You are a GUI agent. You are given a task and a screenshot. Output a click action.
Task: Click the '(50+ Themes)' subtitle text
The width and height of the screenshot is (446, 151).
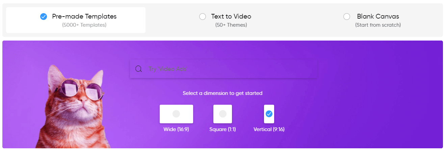click(x=231, y=25)
